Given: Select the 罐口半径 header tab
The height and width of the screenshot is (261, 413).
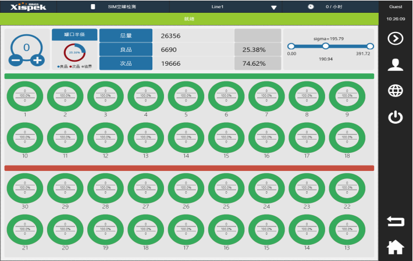Looking at the screenshot, I should pos(74,35).
